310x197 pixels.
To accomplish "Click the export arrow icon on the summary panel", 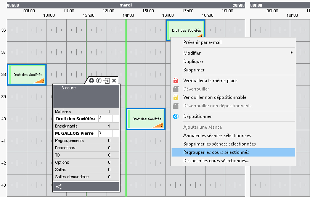I will coord(106,81).
